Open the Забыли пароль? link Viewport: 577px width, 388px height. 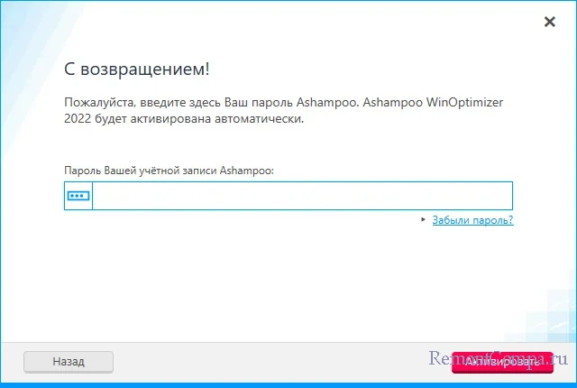(x=472, y=219)
